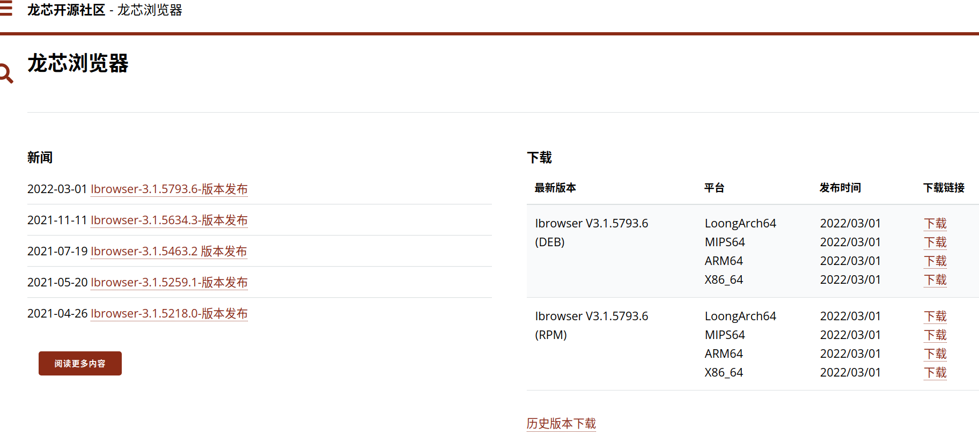Open lbrowser-3.1.5218.0 release news link

(x=169, y=314)
